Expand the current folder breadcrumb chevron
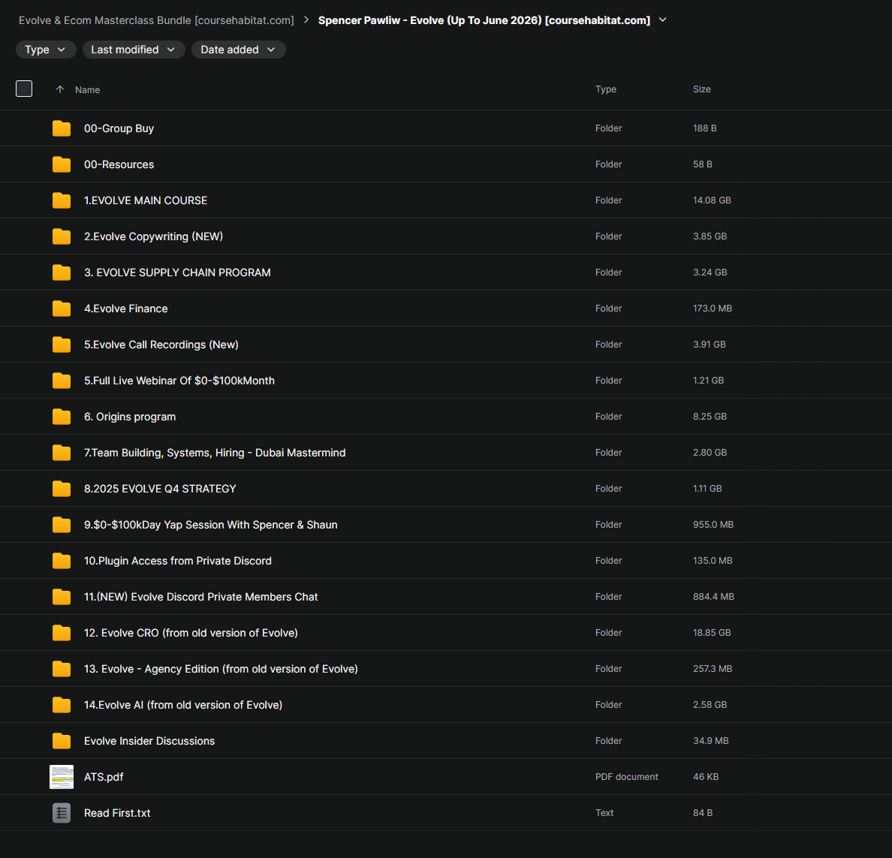Image resolution: width=892 pixels, height=858 pixels. point(663,20)
